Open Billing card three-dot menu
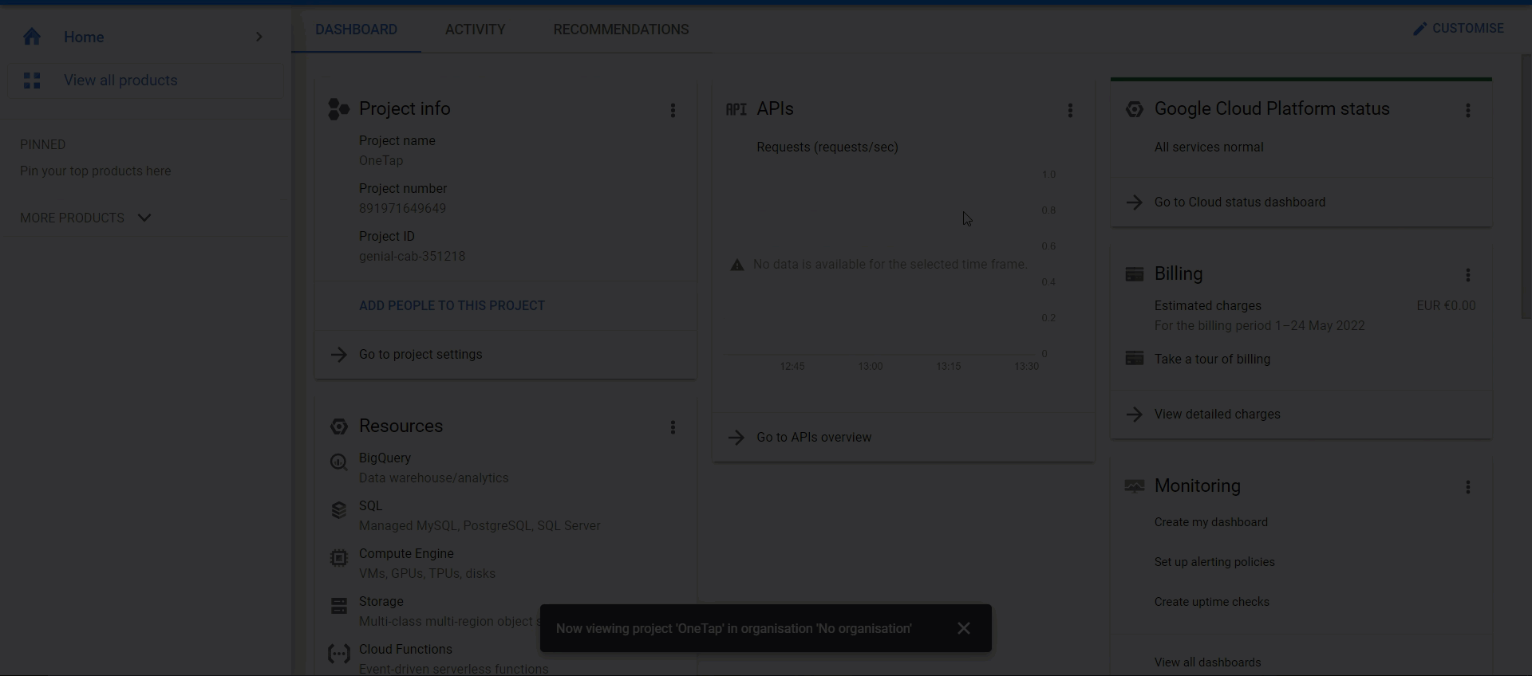1532x676 pixels. coord(1467,275)
